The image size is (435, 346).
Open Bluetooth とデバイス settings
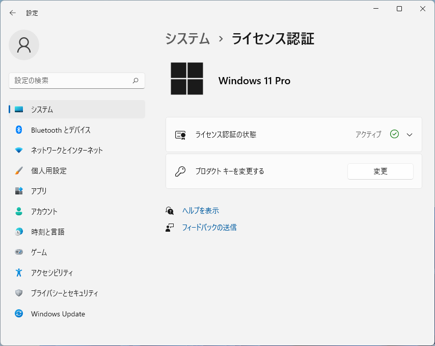click(77, 130)
